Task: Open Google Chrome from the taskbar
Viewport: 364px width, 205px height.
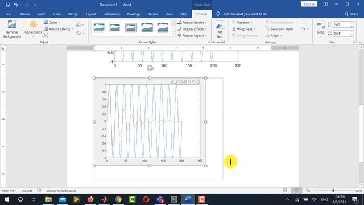Action: pyautogui.click(x=118, y=199)
